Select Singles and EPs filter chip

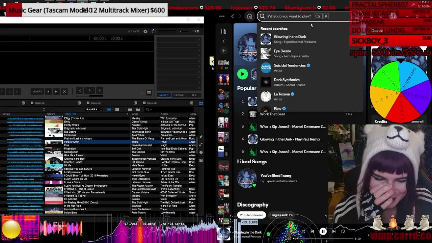(x=281, y=215)
